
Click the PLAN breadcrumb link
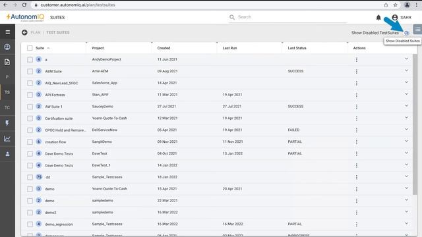(x=35, y=32)
